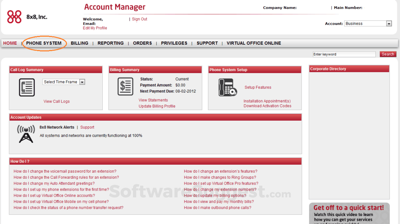Open change my extension numbers link
This screenshot has height=224, width=400.
(x=220, y=189)
